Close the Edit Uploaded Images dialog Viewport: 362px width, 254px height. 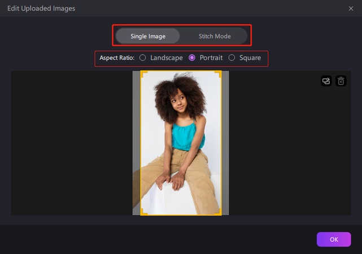(351, 8)
